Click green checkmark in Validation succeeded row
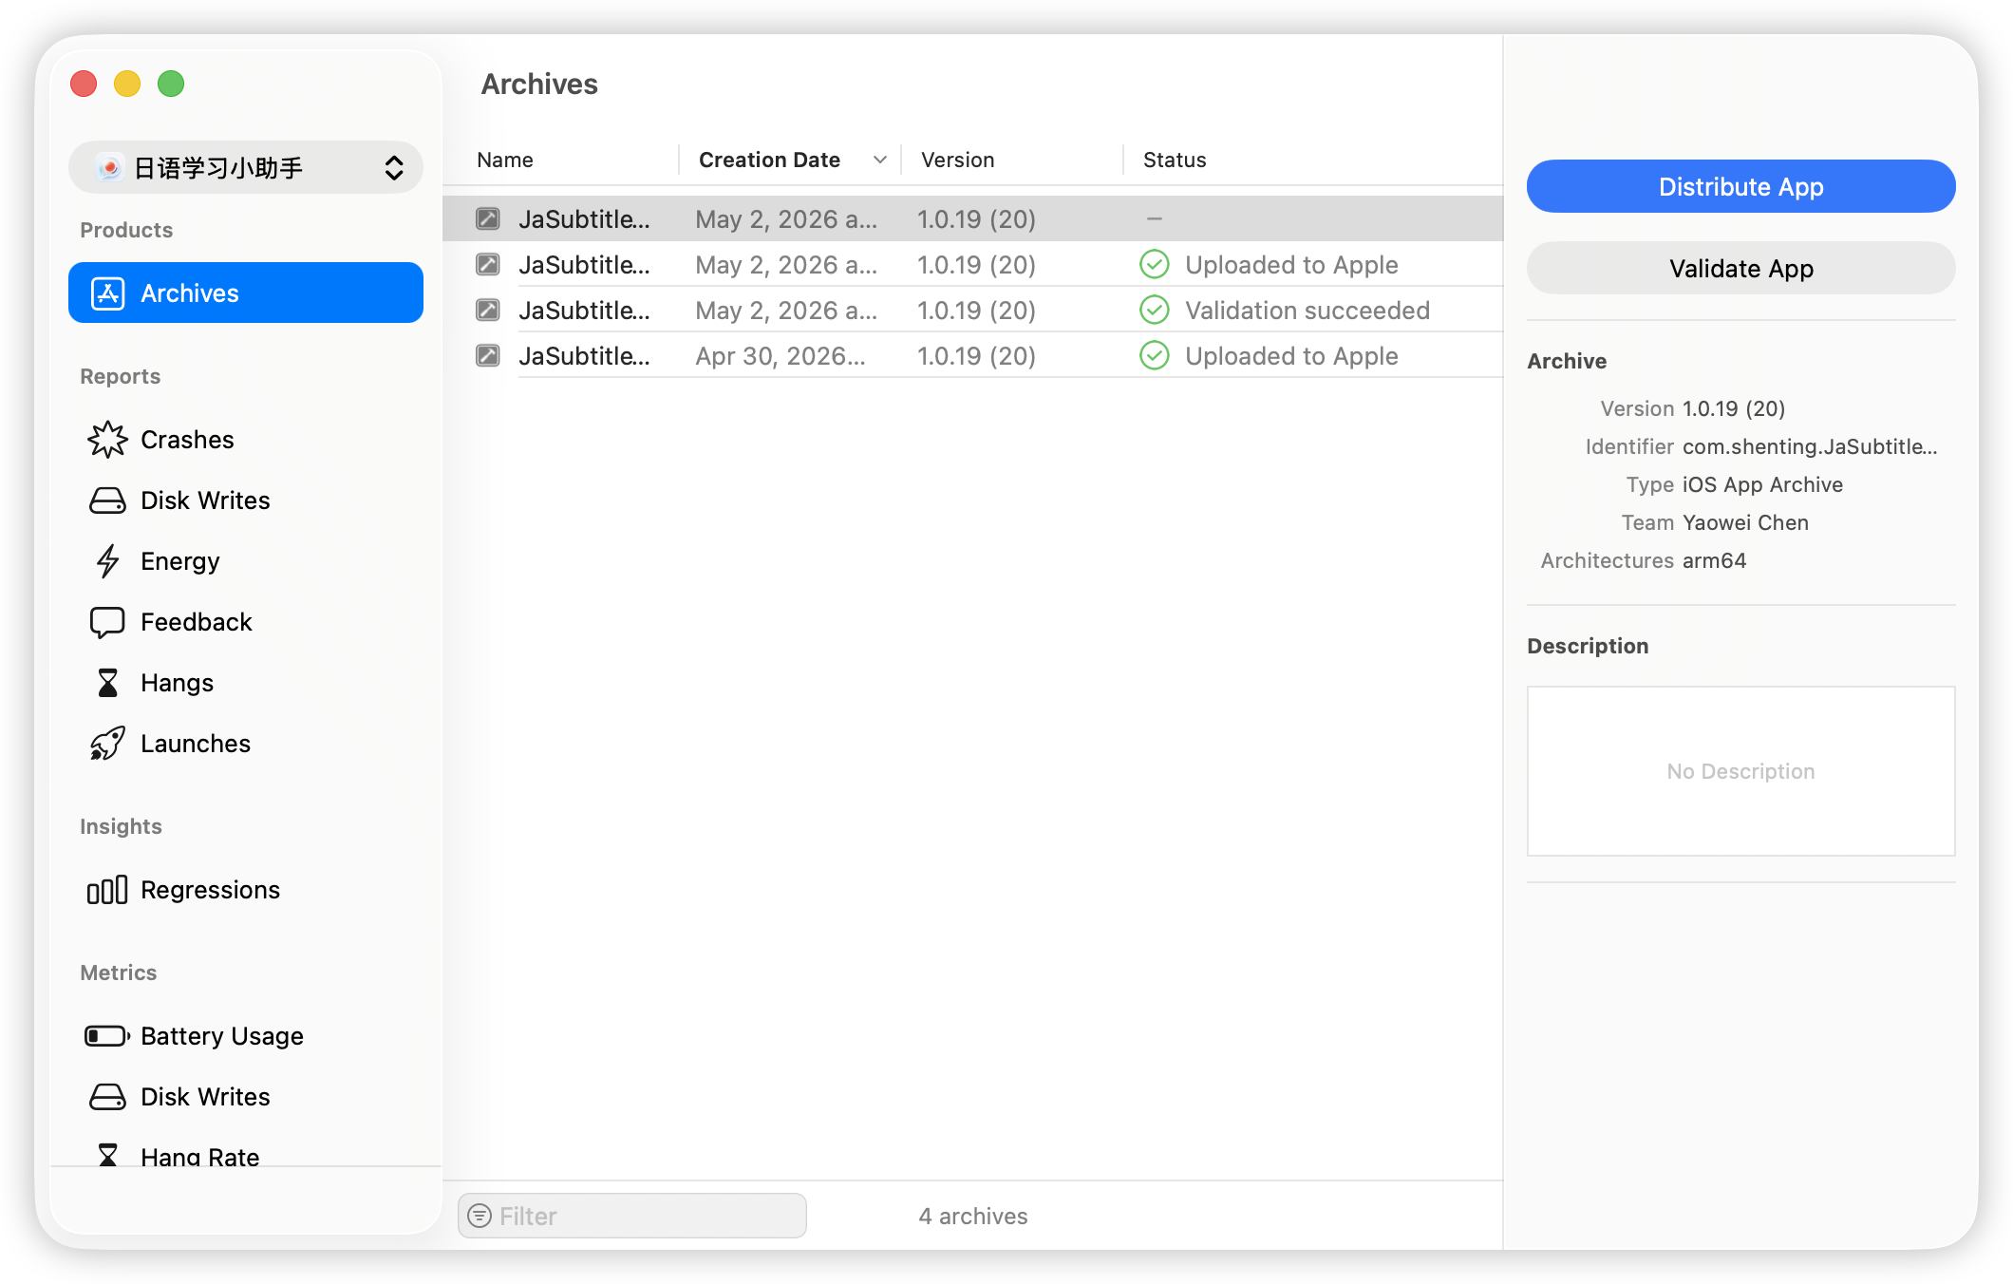 (1155, 311)
